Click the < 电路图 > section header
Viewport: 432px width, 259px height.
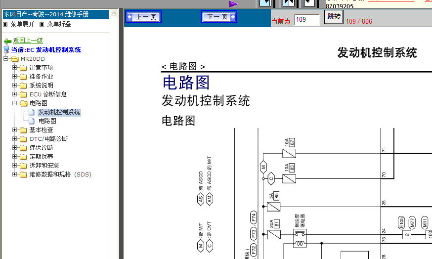pos(183,66)
